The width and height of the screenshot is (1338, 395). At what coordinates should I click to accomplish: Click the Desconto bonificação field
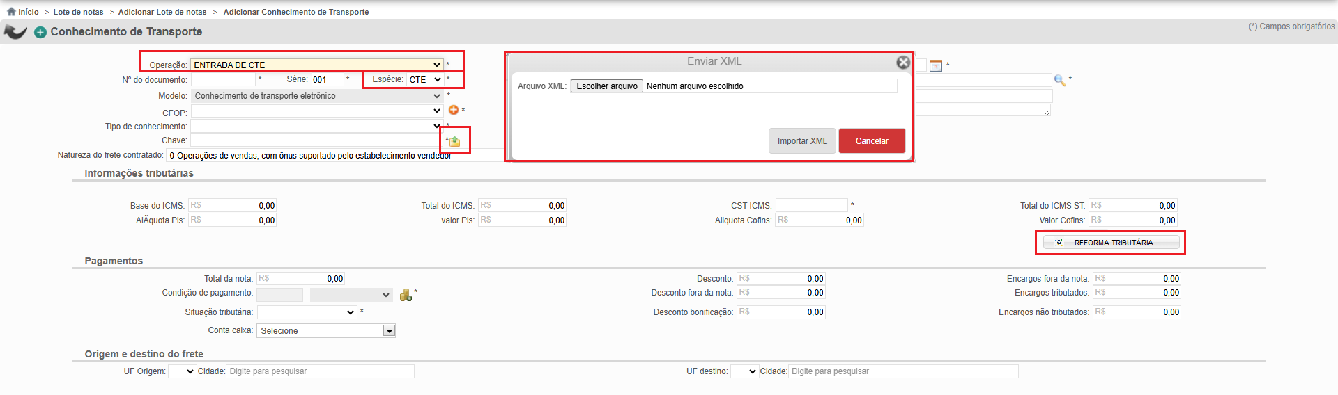(x=781, y=312)
